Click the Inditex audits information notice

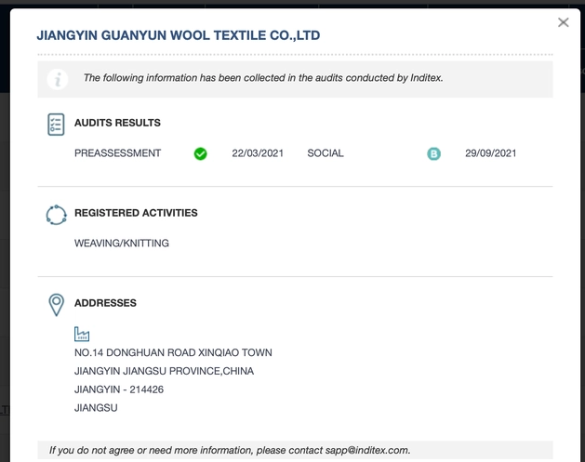[295, 79]
